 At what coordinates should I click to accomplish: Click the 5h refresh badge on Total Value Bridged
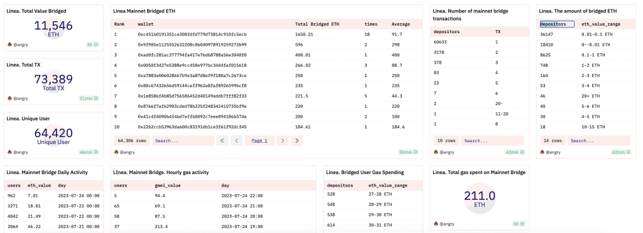coord(92,44)
